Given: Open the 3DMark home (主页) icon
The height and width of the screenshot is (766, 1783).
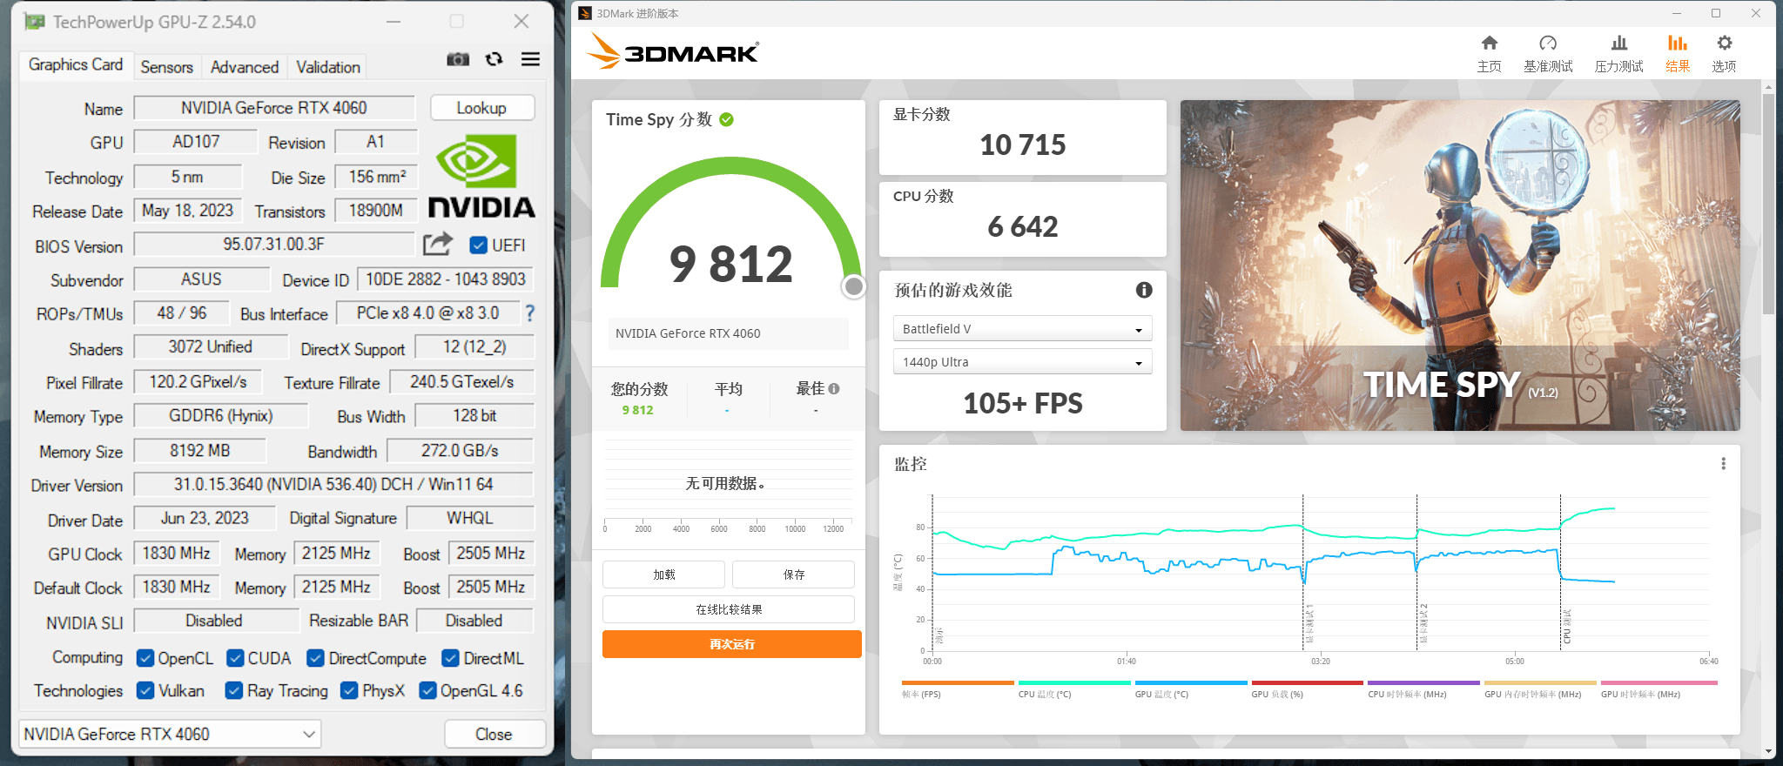Looking at the screenshot, I should pyautogui.click(x=1489, y=44).
